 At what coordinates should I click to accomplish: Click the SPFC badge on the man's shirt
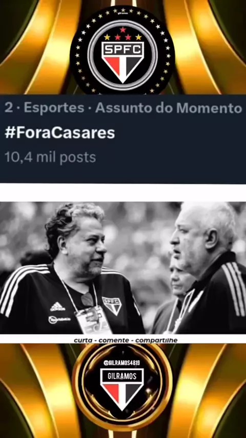[x=112, y=306]
